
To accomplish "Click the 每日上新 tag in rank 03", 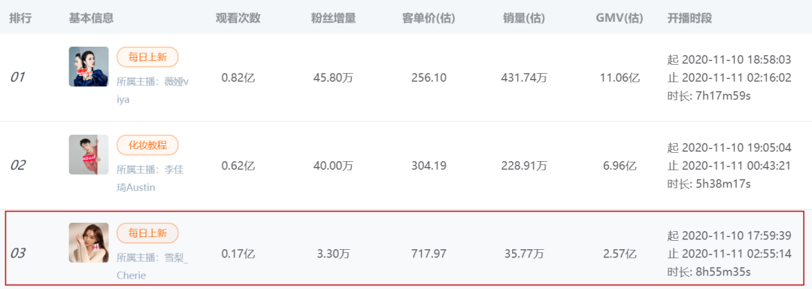I will 147,233.
